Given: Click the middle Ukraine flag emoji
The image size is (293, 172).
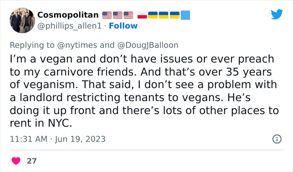Looking at the screenshot, I should [x=164, y=16].
